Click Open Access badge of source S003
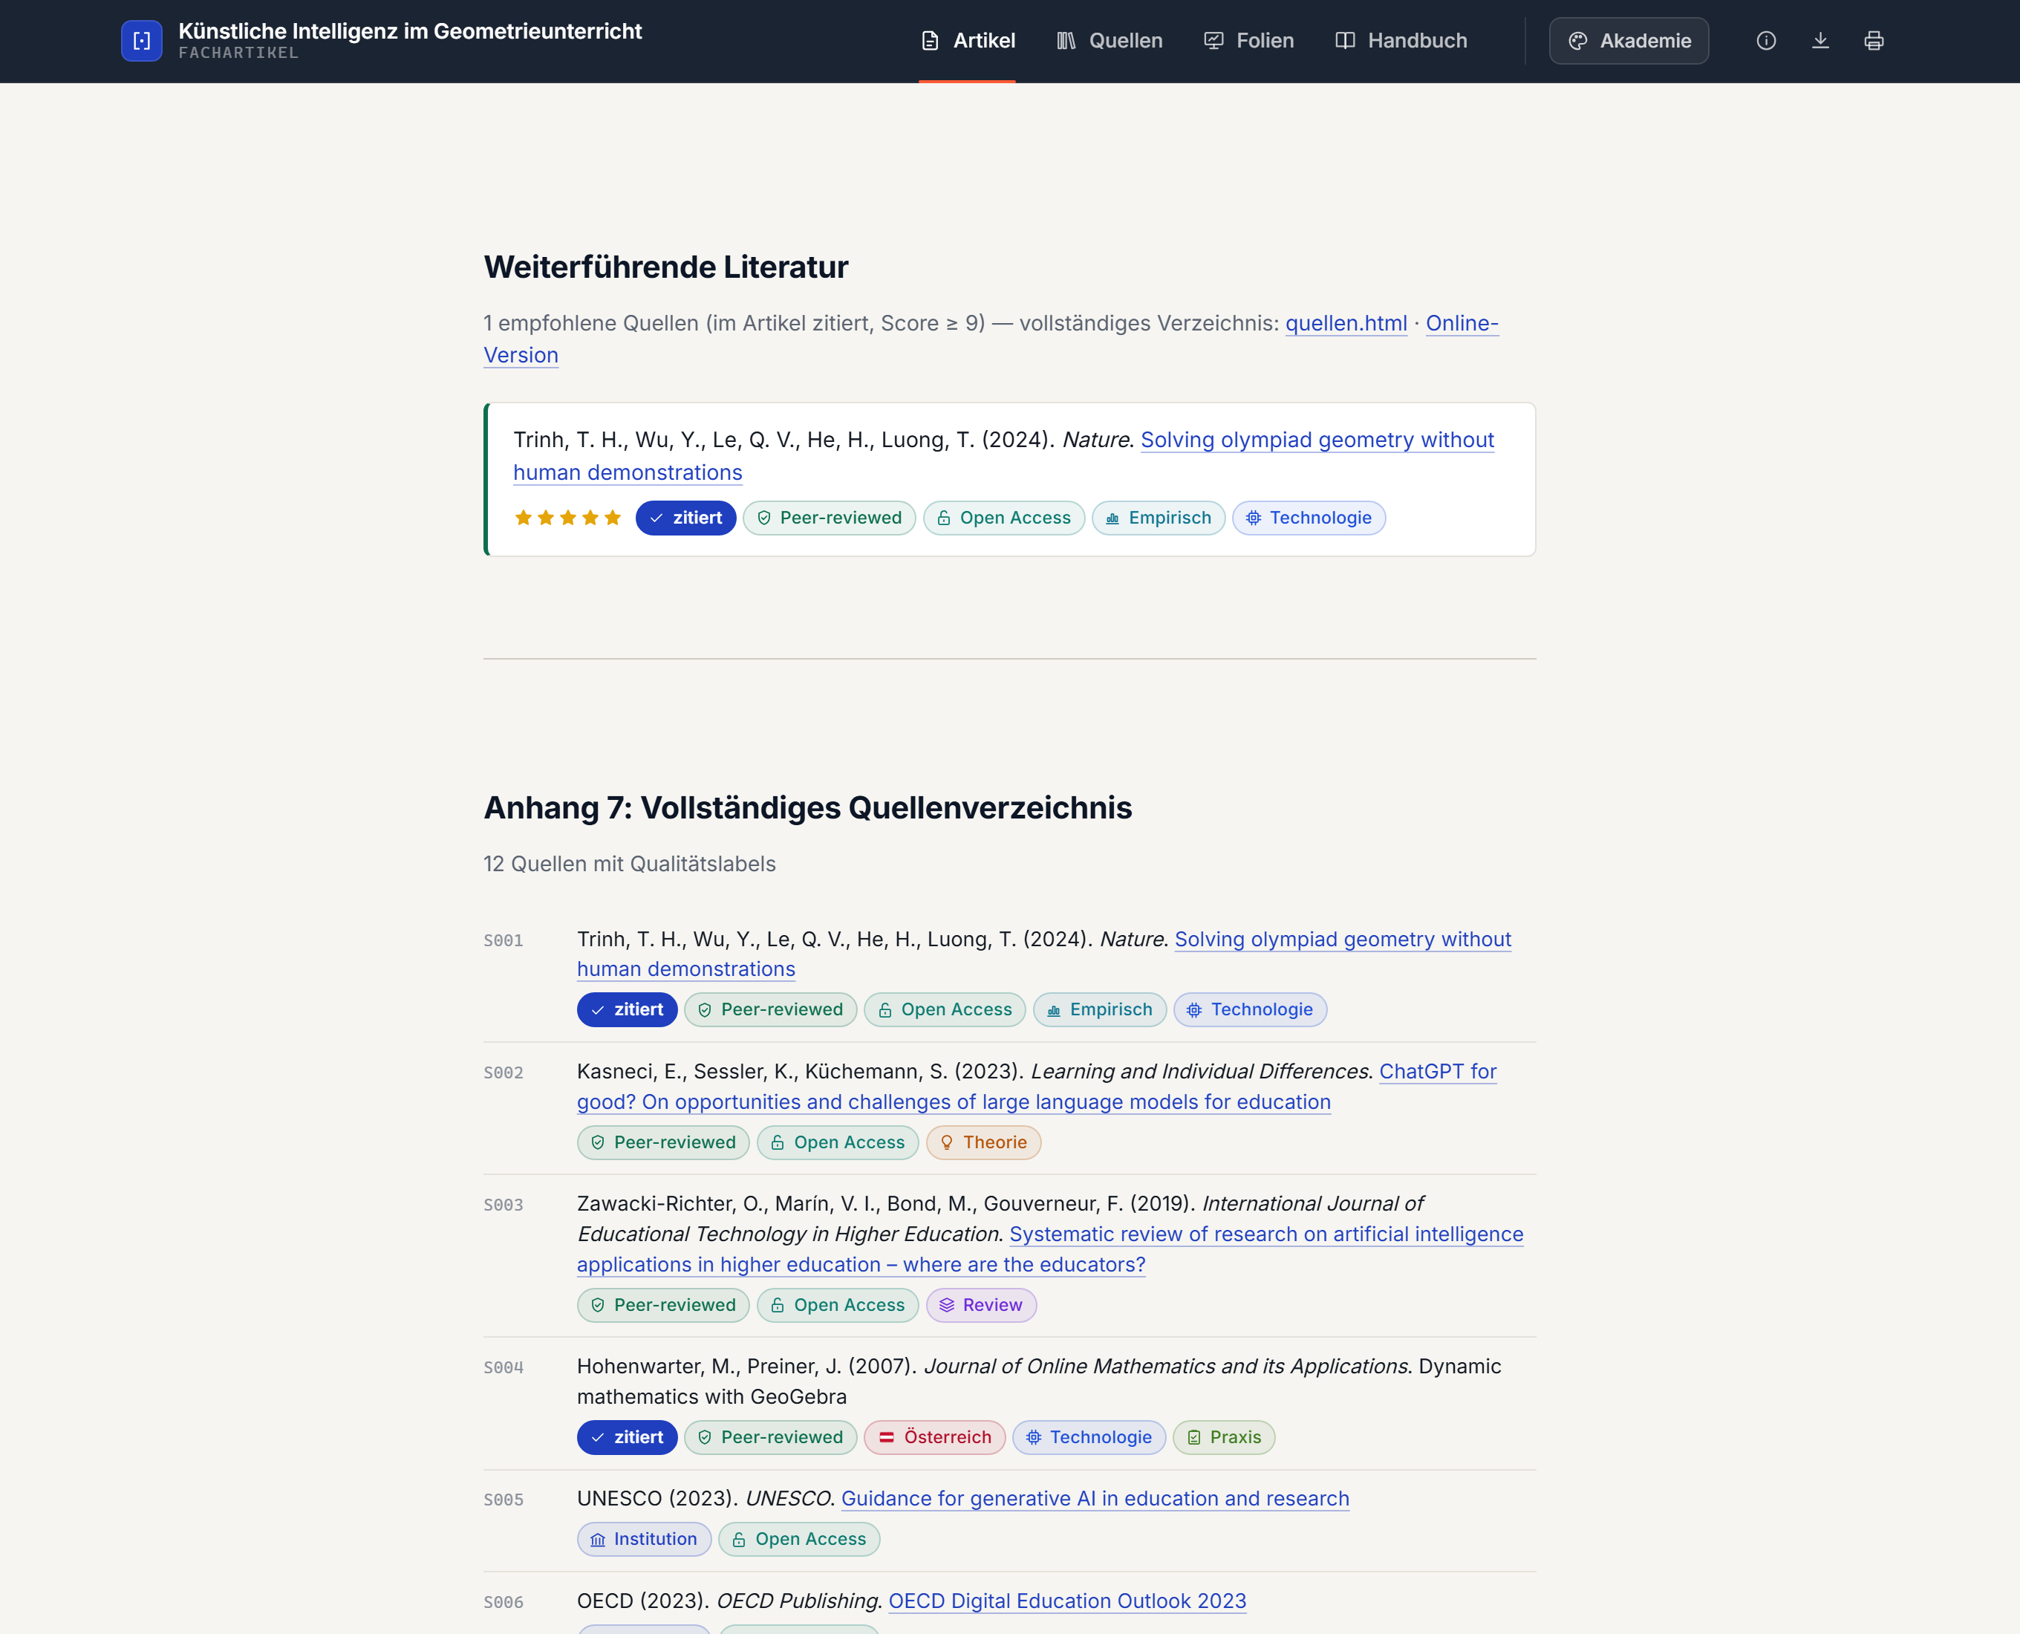Image resolution: width=2020 pixels, height=1634 pixels. 837,1304
